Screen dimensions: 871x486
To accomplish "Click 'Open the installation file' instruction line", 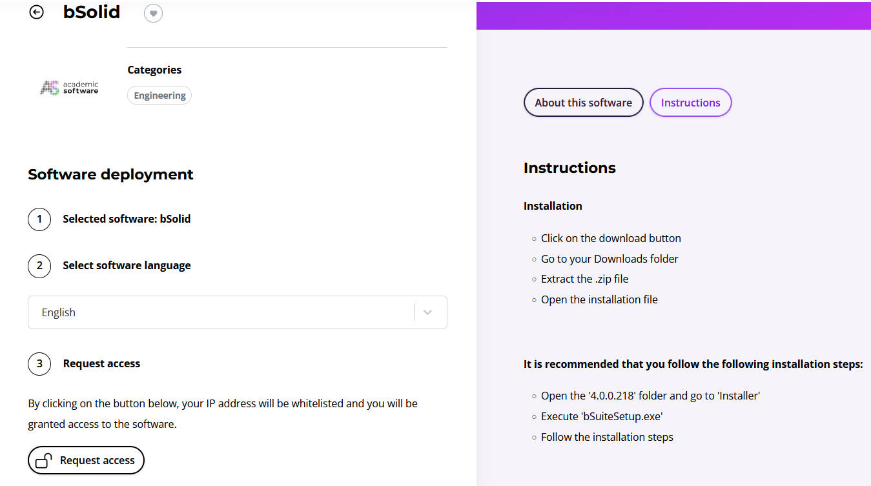I will (599, 299).
